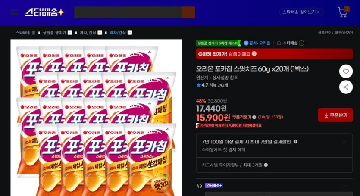Click info icon next to 쿠폰적용가
This screenshot has height=196, width=360.
click(254, 117)
